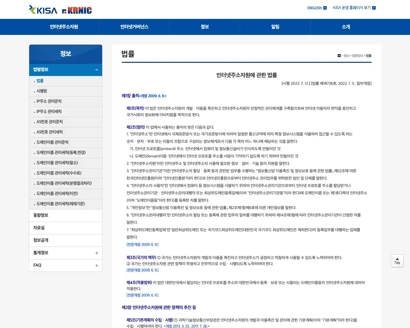Select 시행령 in the sidebar
Screen dimensions: 410x328
(66, 91)
